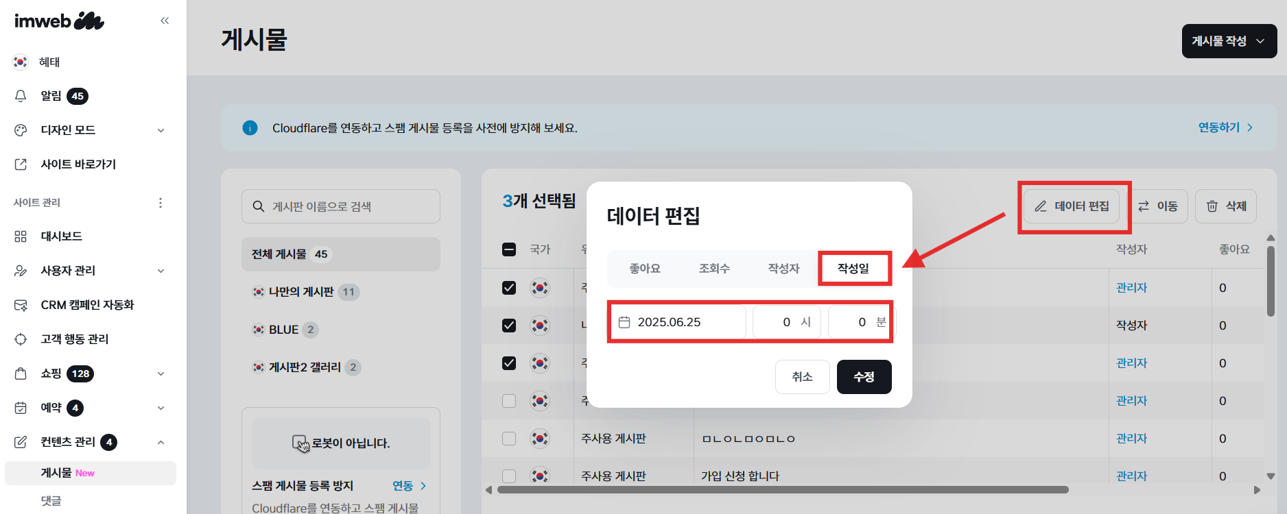This screenshot has height=514, width=1287.
Task: Select the 작성일 tab
Action: (853, 269)
